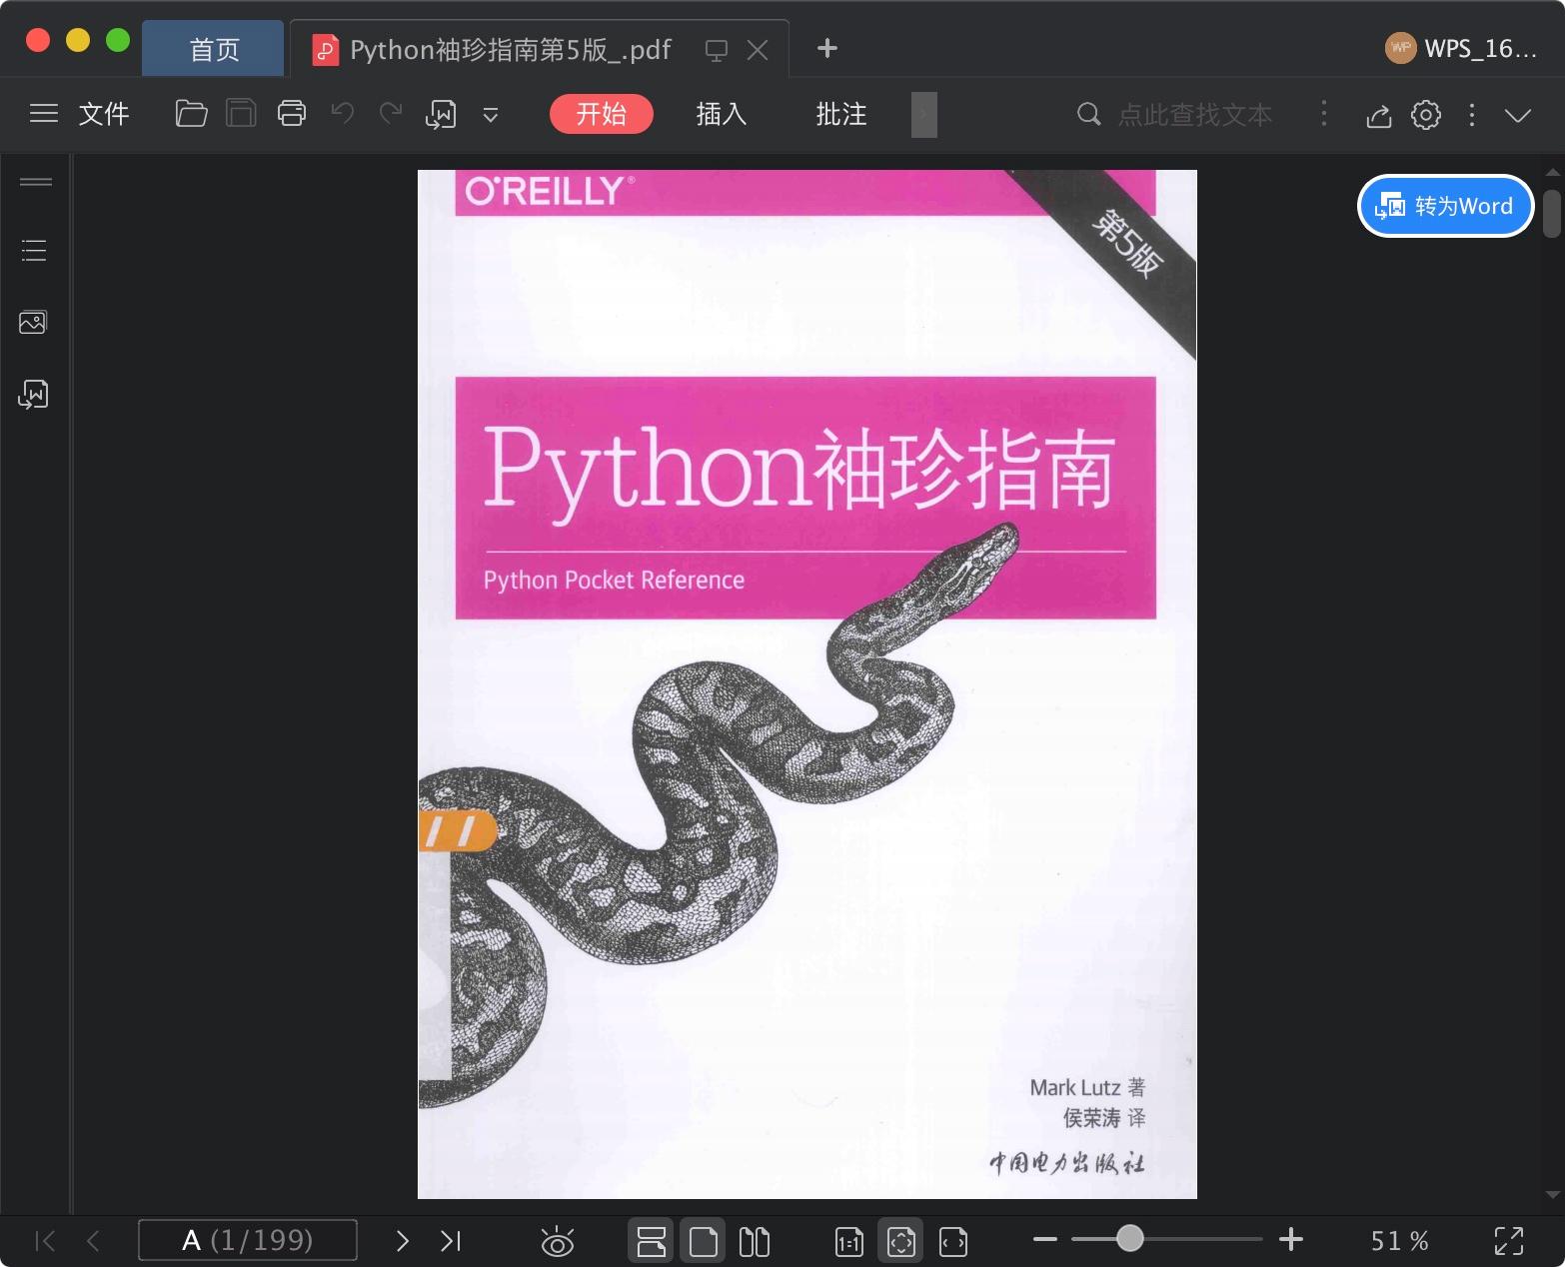Open the more options dots near settings

tap(1472, 115)
